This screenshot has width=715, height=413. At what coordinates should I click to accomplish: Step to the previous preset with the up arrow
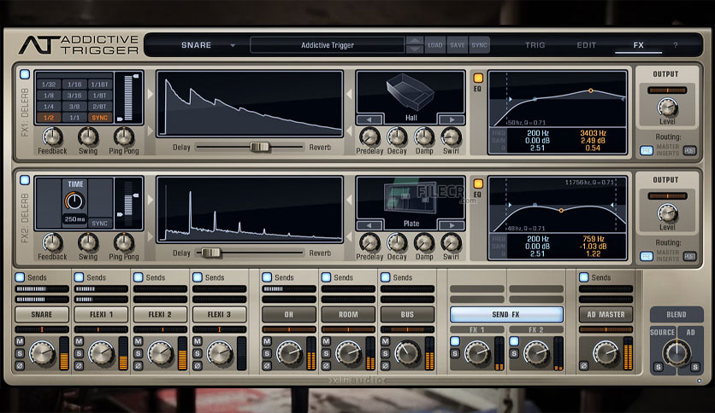[x=414, y=40]
